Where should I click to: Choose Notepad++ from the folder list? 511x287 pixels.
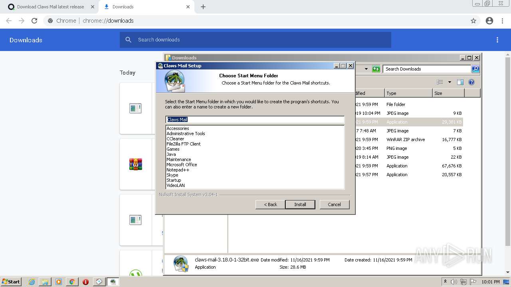point(178,170)
